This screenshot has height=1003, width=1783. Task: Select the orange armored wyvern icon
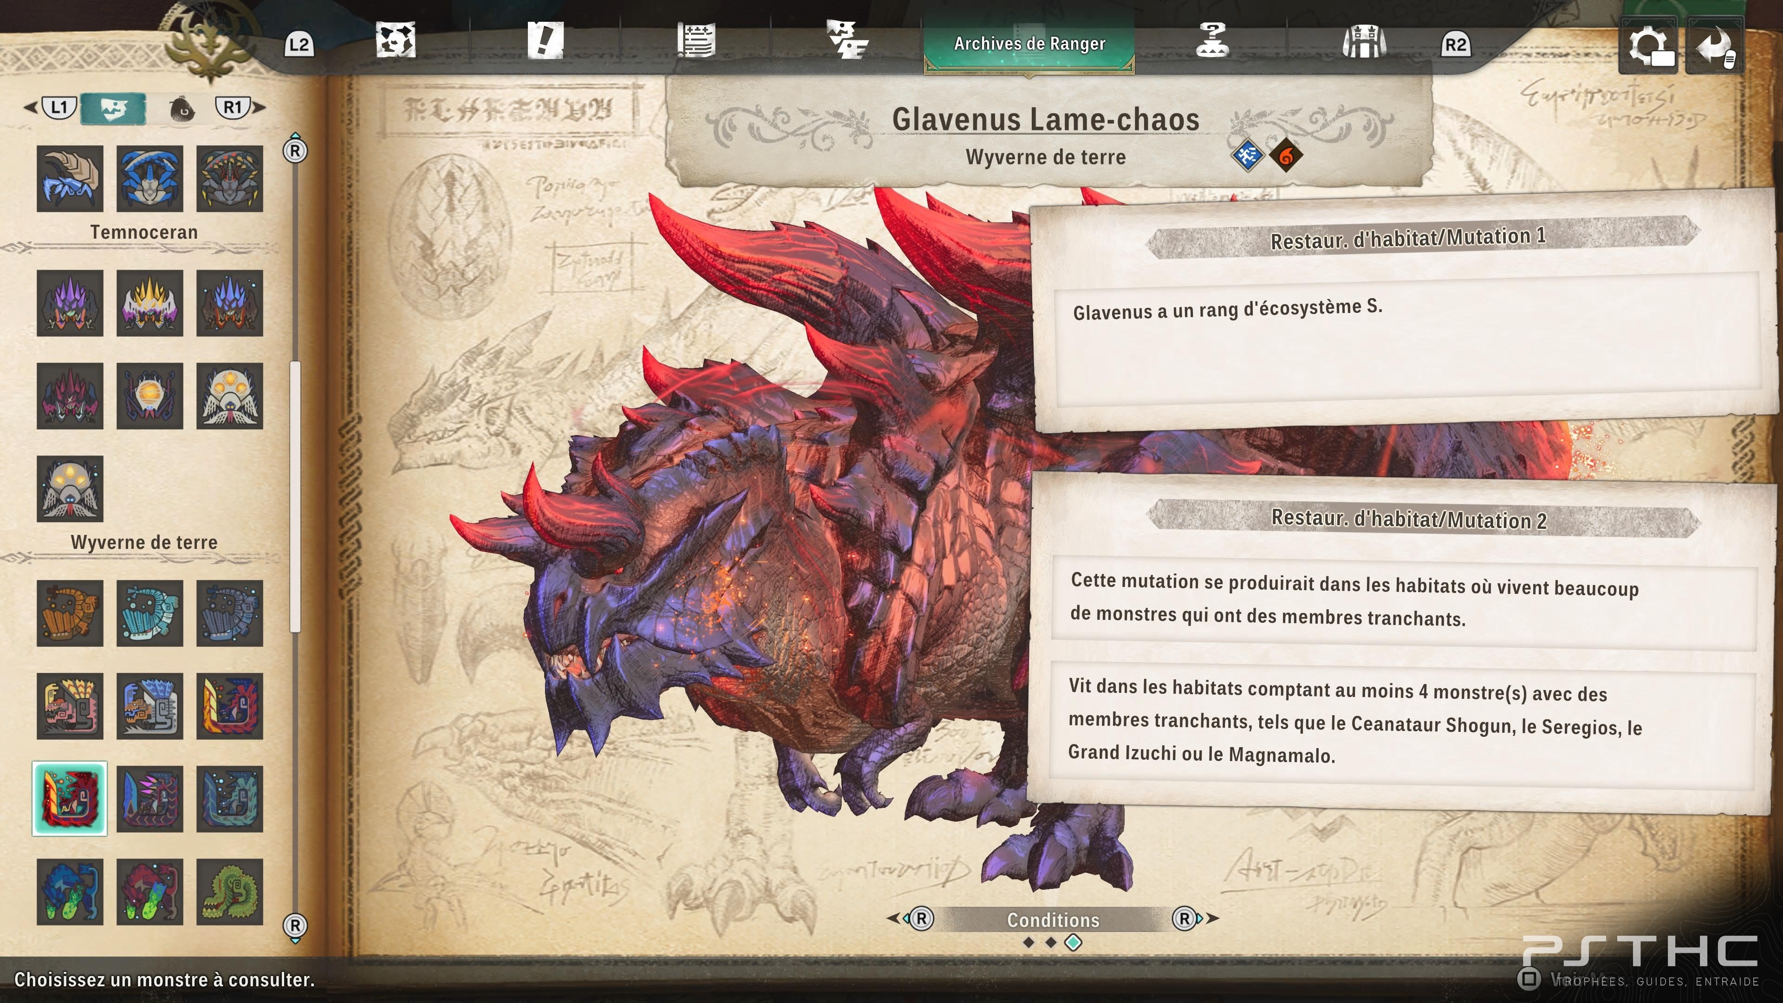[x=70, y=613]
